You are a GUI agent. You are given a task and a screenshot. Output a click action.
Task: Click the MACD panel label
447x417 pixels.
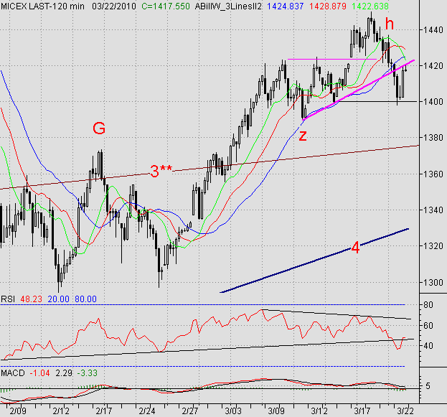click(12, 373)
